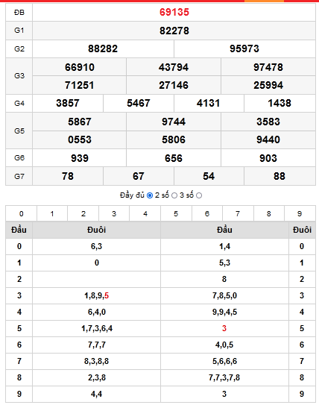Click the G4 row label
319x405 pixels.
click(19, 104)
